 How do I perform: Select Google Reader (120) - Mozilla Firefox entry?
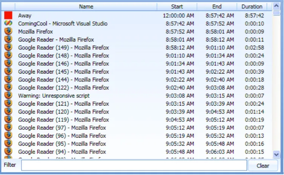pos(63,112)
